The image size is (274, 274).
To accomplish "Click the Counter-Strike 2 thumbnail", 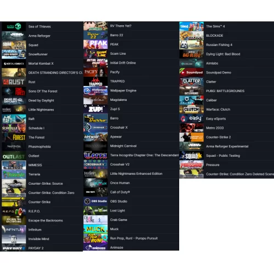I will [191, 137].
